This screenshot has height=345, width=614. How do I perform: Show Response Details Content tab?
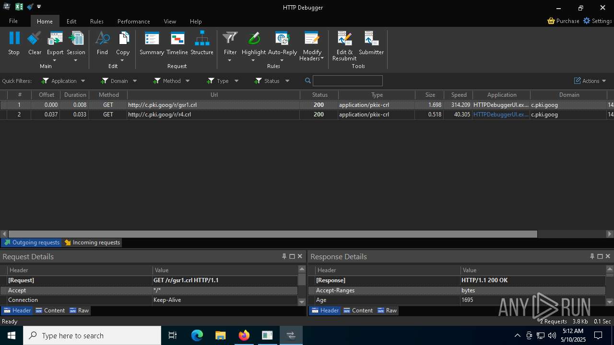click(358, 310)
